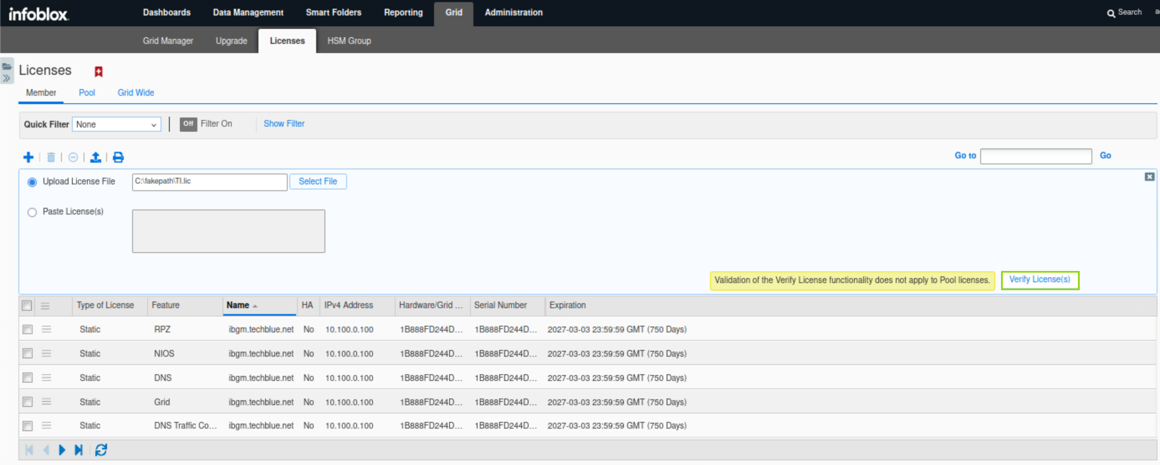Image resolution: width=1160 pixels, height=465 pixels.
Task: Open the Data Management menu
Action: tap(248, 13)
